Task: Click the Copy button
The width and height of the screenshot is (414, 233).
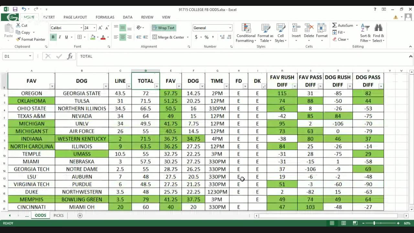Action: 23,32
